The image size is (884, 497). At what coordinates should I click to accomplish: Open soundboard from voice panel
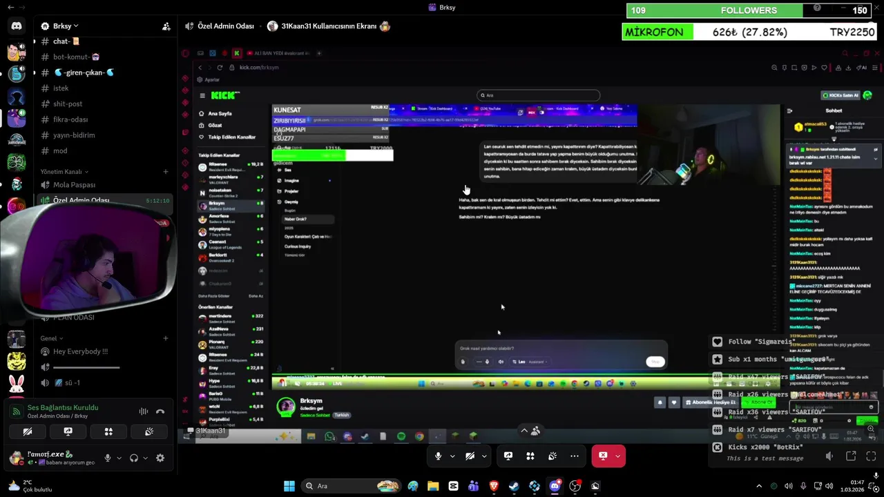(x=149, y=431)
